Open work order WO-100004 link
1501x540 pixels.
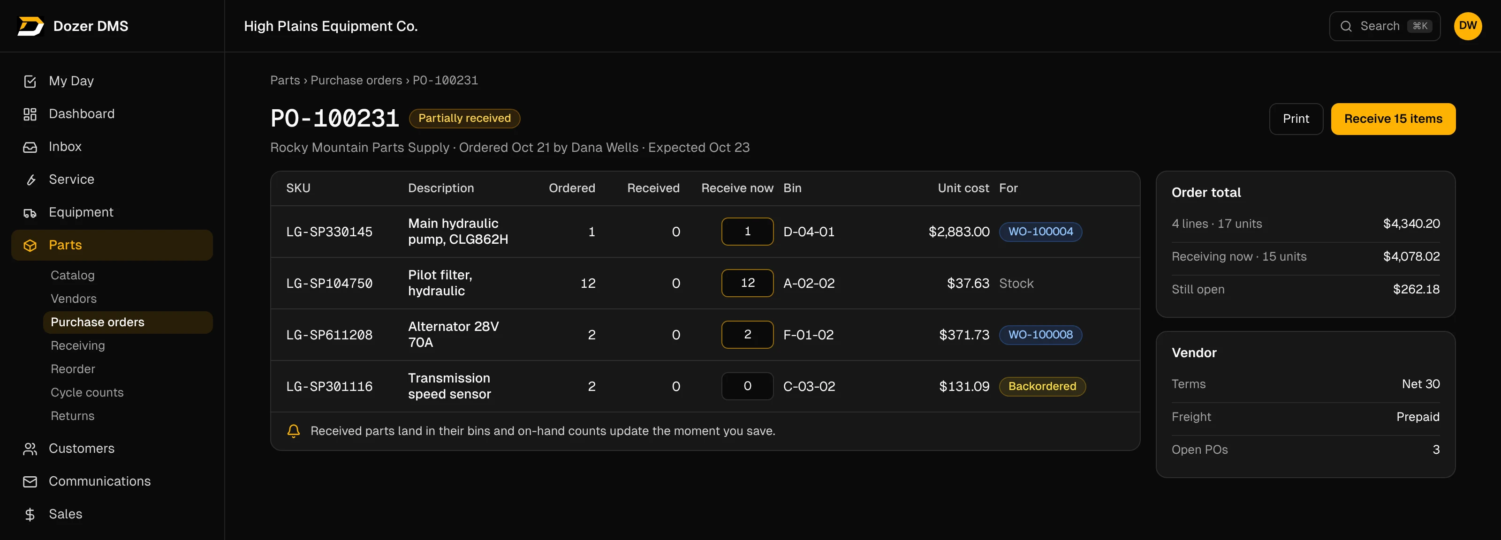1040,232
